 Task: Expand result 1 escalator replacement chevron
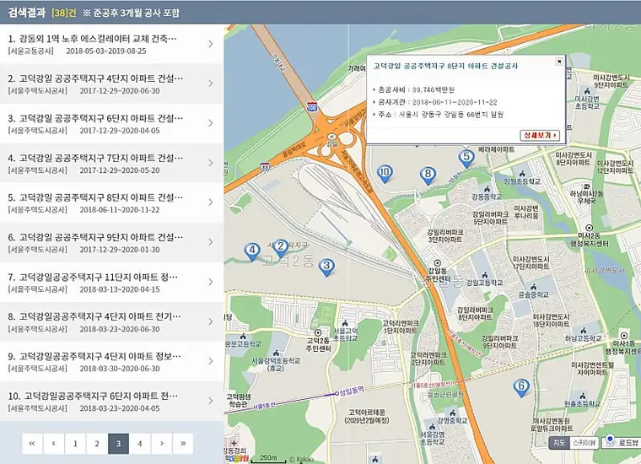[211, 44]
